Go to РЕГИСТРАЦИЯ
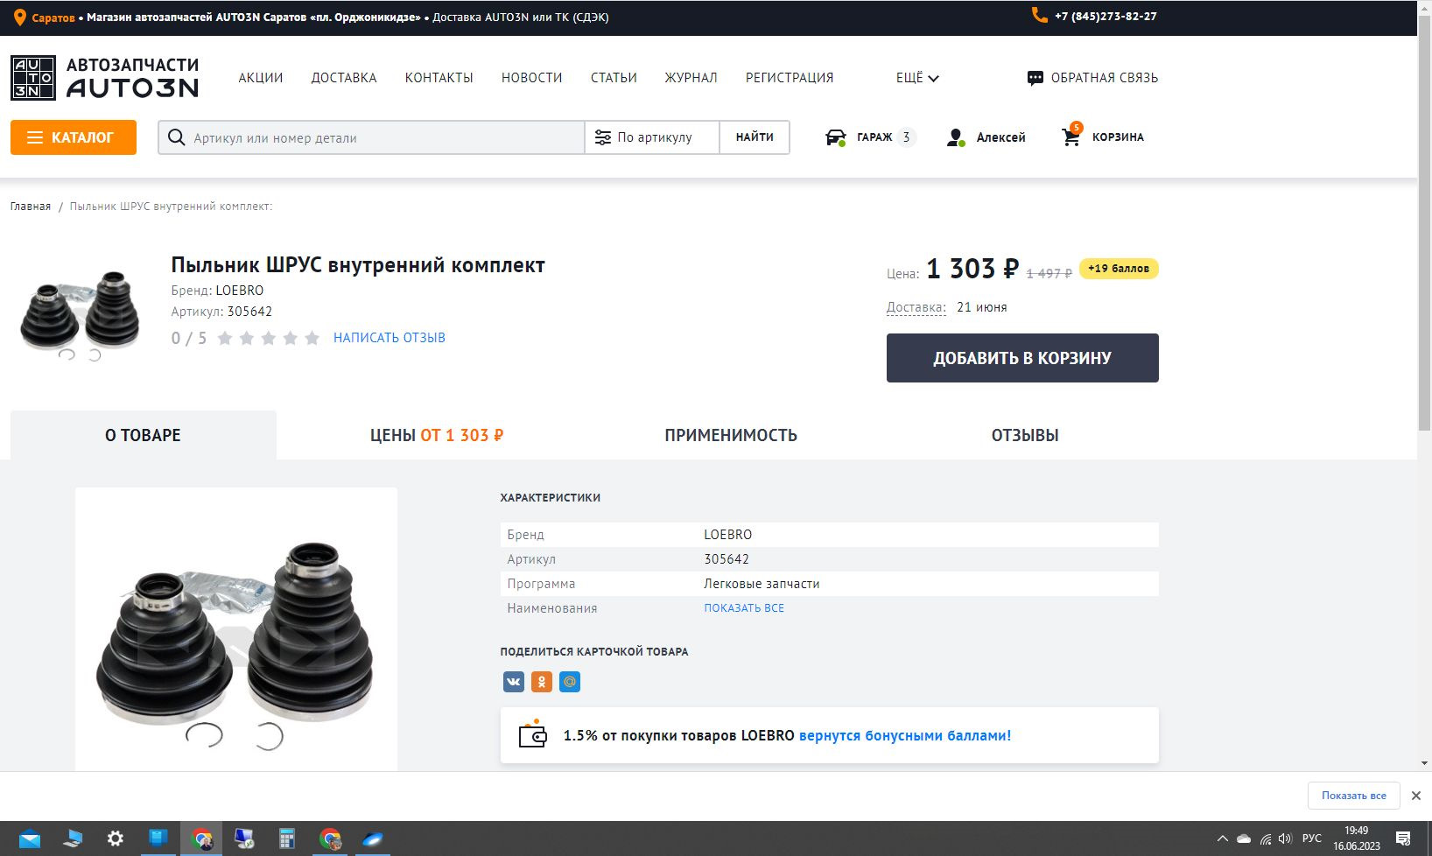 point(790,78)
